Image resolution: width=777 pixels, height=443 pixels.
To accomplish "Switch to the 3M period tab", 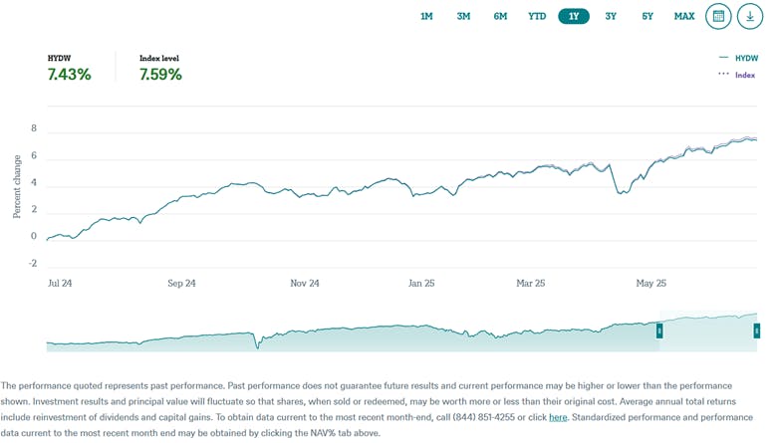I will (463, 16).
